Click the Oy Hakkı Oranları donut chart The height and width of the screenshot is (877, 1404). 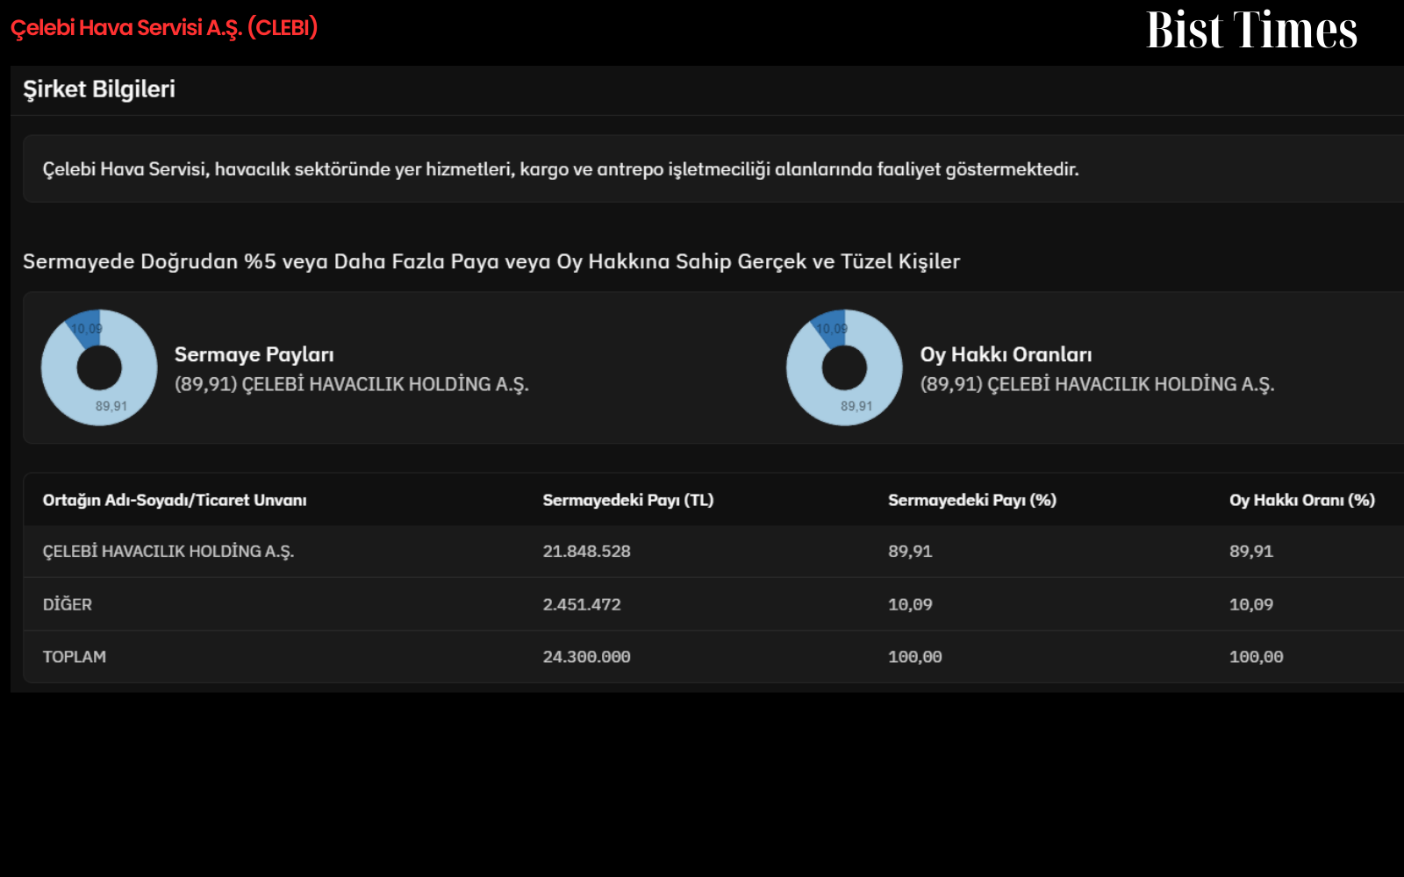click(x=844, y=367)
